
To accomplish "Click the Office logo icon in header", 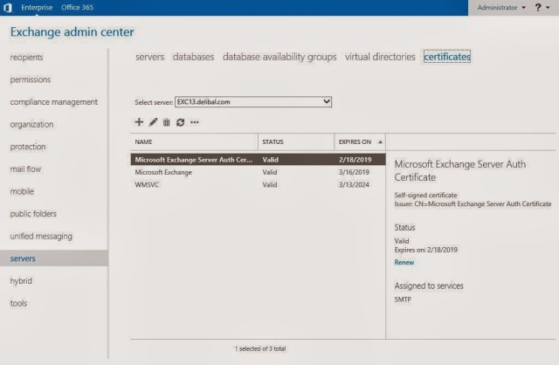I will tap(9, 7).
